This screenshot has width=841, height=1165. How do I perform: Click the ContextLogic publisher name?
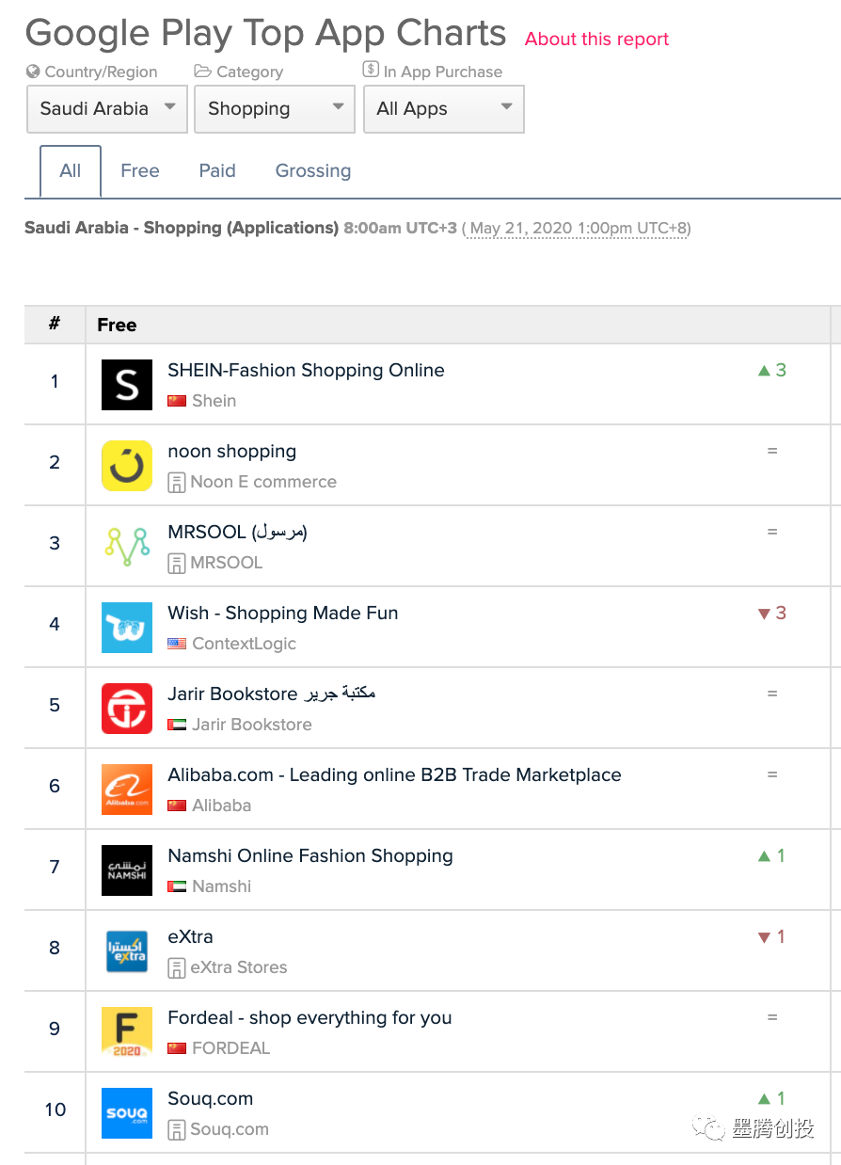click(x=244, y=644)
